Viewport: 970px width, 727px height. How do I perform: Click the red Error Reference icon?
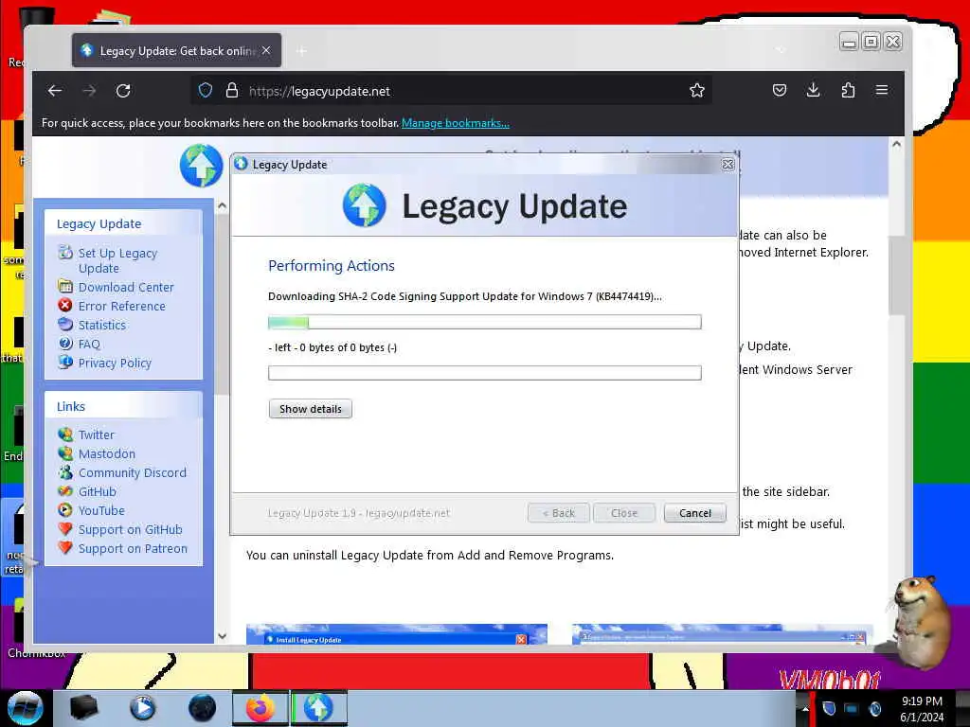(x=65, y=305)
